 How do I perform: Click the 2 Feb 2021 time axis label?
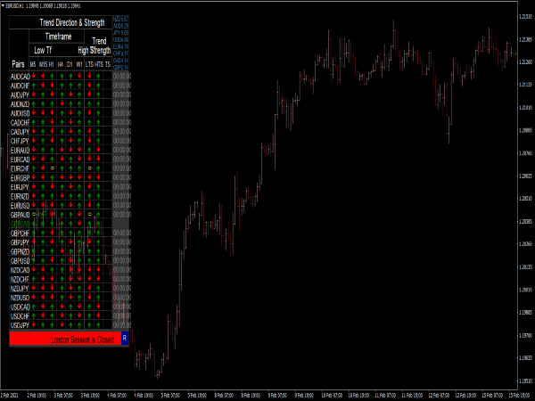tap(10, 395)
